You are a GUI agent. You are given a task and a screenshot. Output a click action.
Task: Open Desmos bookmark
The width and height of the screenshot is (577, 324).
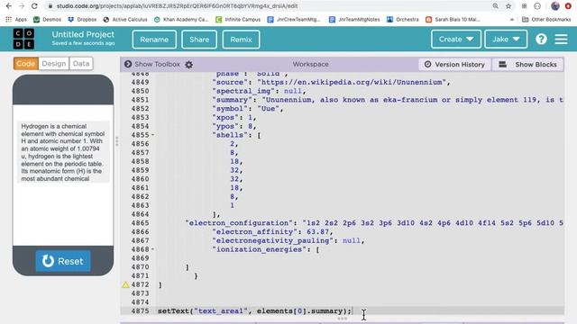(47, 20)
